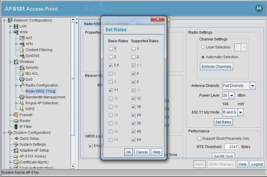
Task: Click the System Configuration icon
Action: (10, 133)
